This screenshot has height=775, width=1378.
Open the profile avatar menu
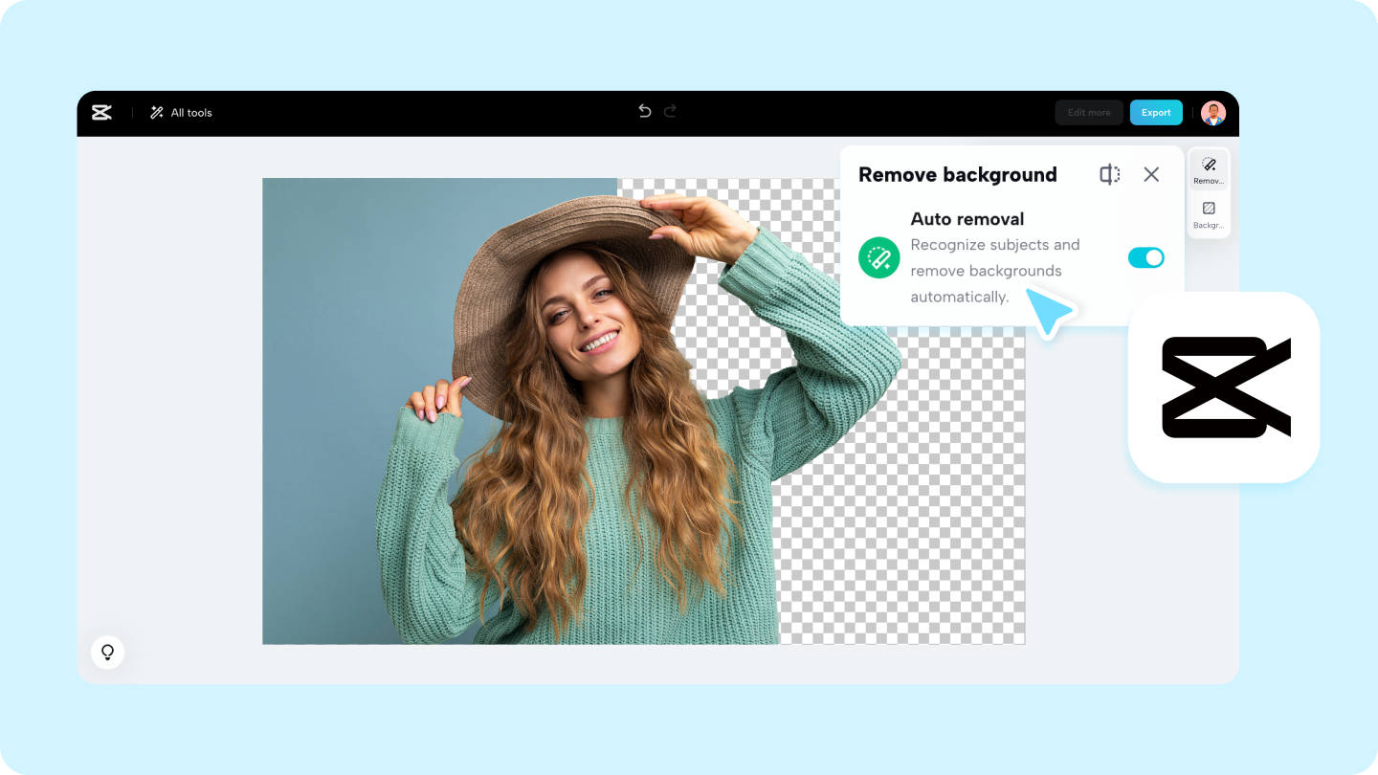[x=1211, y=112]
